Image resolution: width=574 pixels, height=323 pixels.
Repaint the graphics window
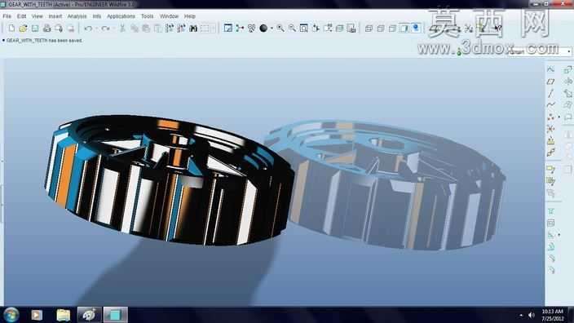pos(227,29)
